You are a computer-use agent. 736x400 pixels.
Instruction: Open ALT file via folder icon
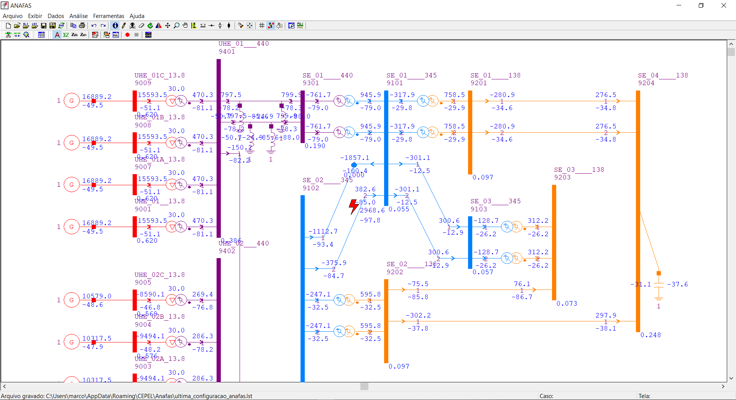pyautogui.click(x=26, y=26)
